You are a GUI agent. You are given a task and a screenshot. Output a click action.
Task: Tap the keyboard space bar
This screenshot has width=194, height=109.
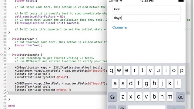pos(146,107)
